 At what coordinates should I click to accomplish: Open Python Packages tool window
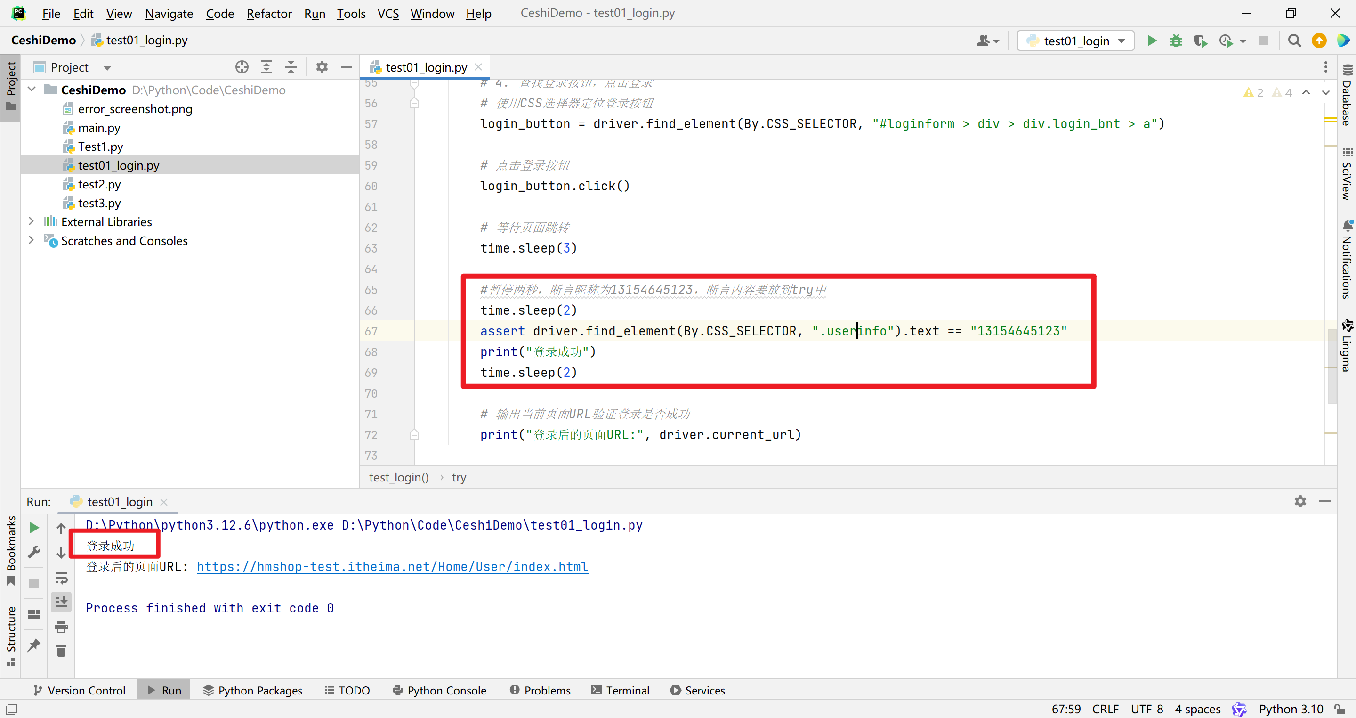tap(253, 690)
